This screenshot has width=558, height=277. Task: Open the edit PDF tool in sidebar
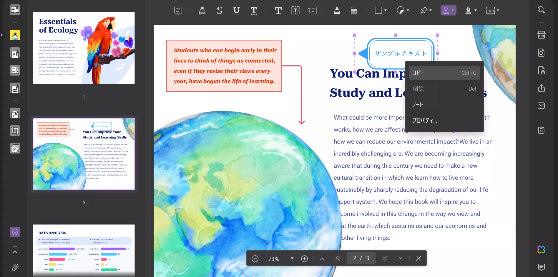point(15,53)
